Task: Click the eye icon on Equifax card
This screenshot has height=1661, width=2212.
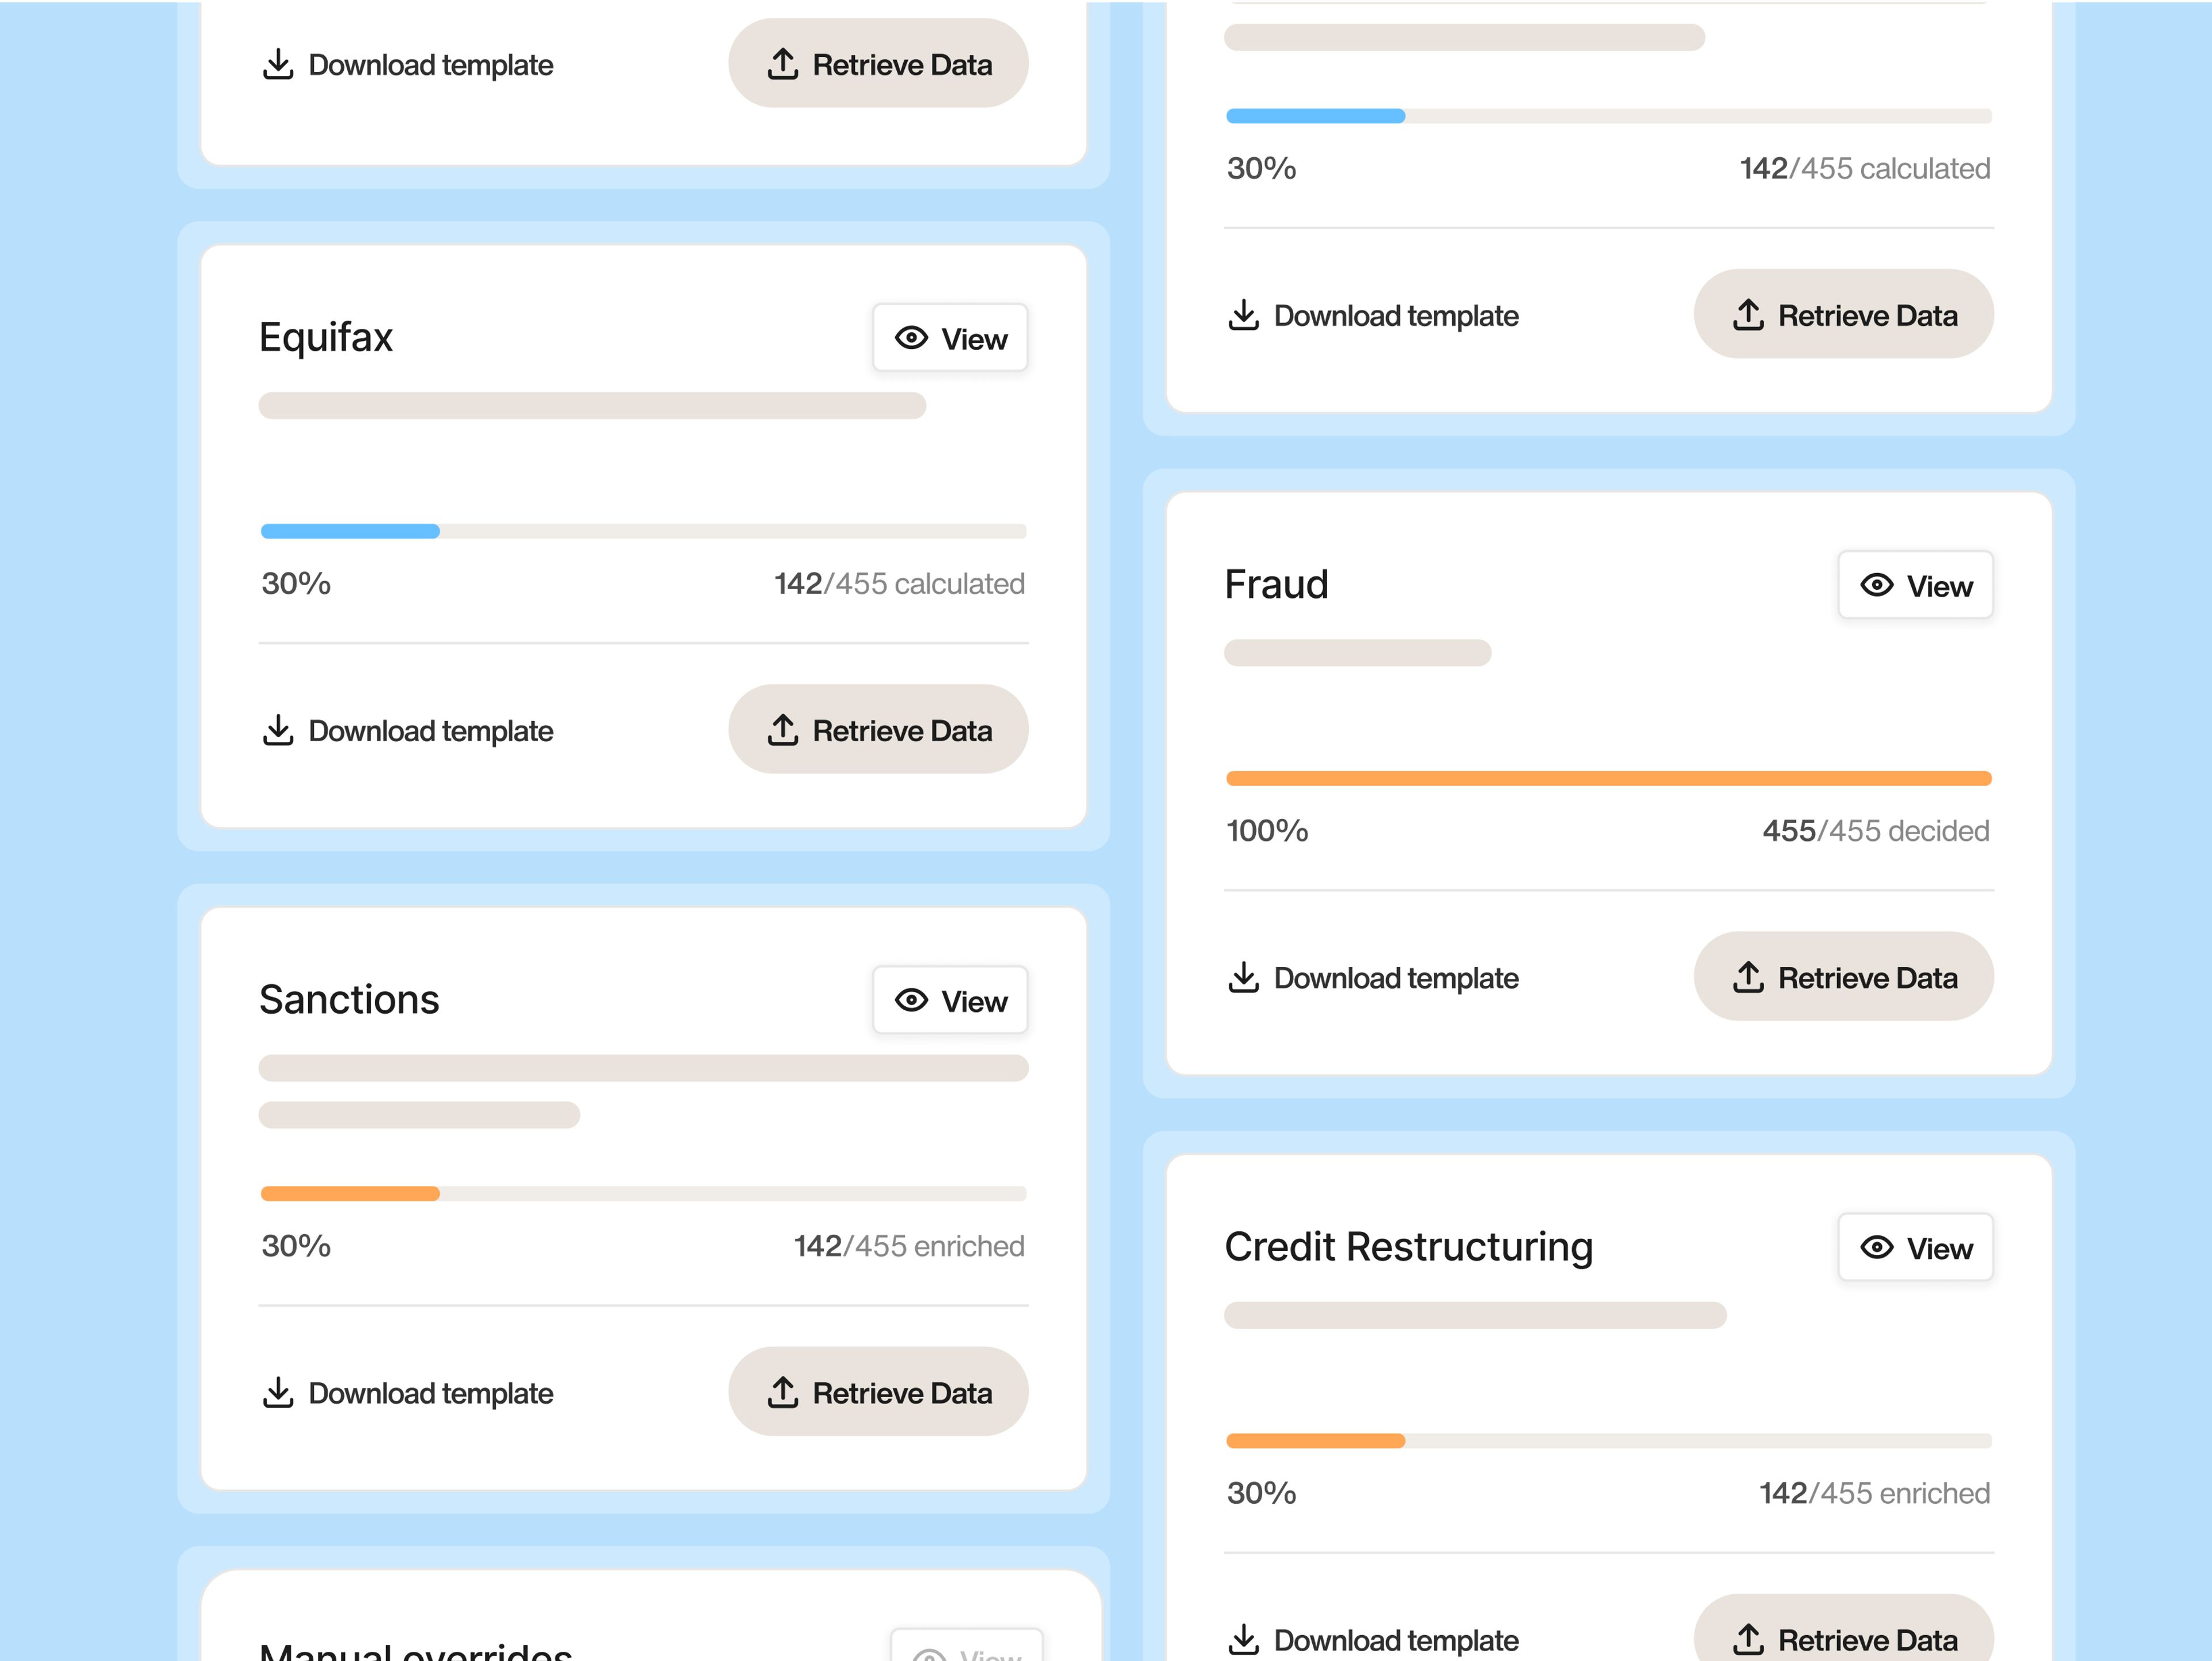Action: click(910, 338)
